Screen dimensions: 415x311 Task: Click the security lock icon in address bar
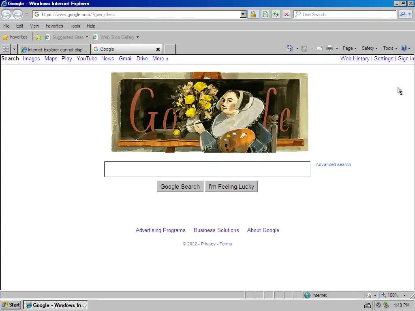253,14
